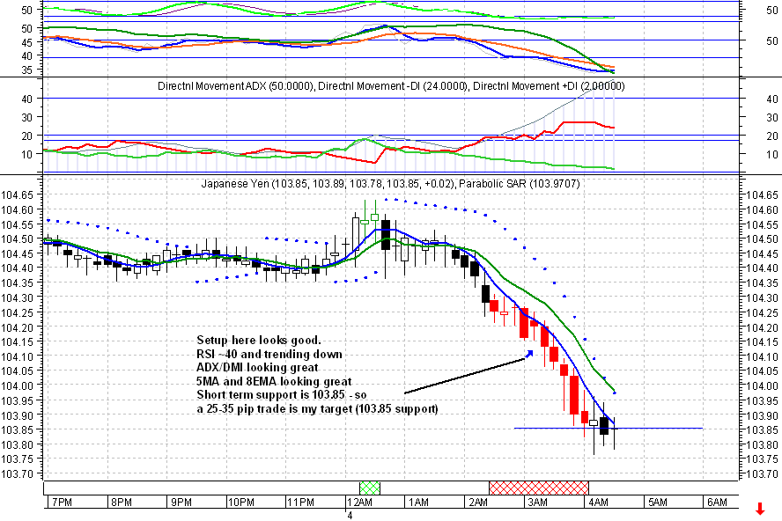Click 20 on the right ADX axis
The image size is (782, 521).
pyautogui.click(x=772, y=136)
